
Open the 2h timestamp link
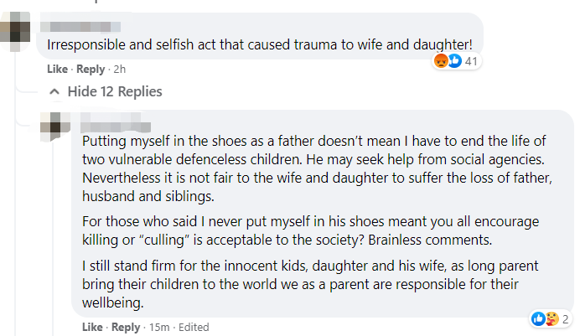[119, 69]
